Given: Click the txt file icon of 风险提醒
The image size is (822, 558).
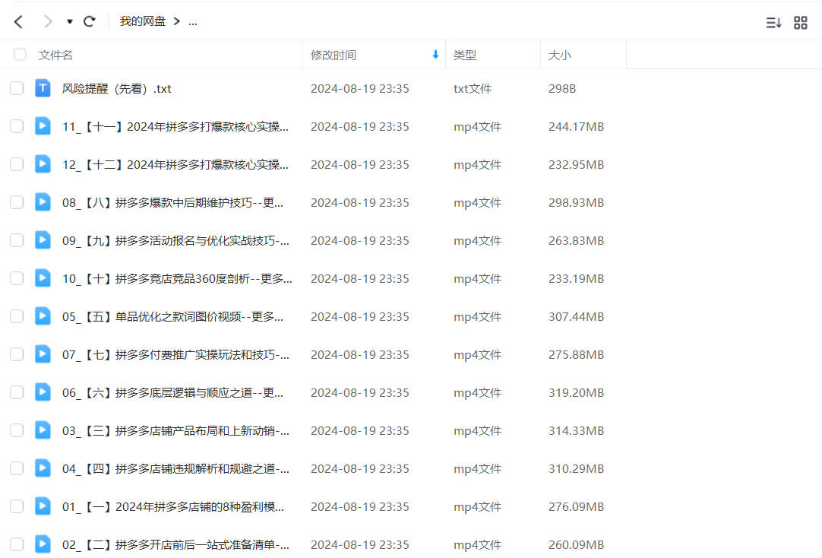Looking at the screenshot, I should point(43,88).
